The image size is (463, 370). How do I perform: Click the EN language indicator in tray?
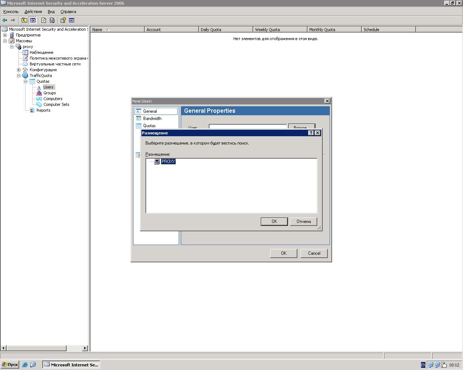pos(423,365)
